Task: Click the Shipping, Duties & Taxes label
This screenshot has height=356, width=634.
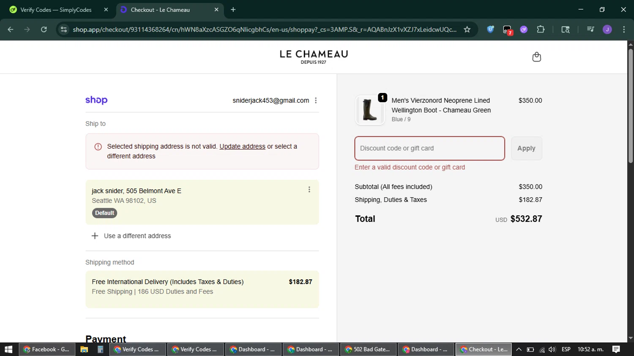Action: (x=391, y=200)
